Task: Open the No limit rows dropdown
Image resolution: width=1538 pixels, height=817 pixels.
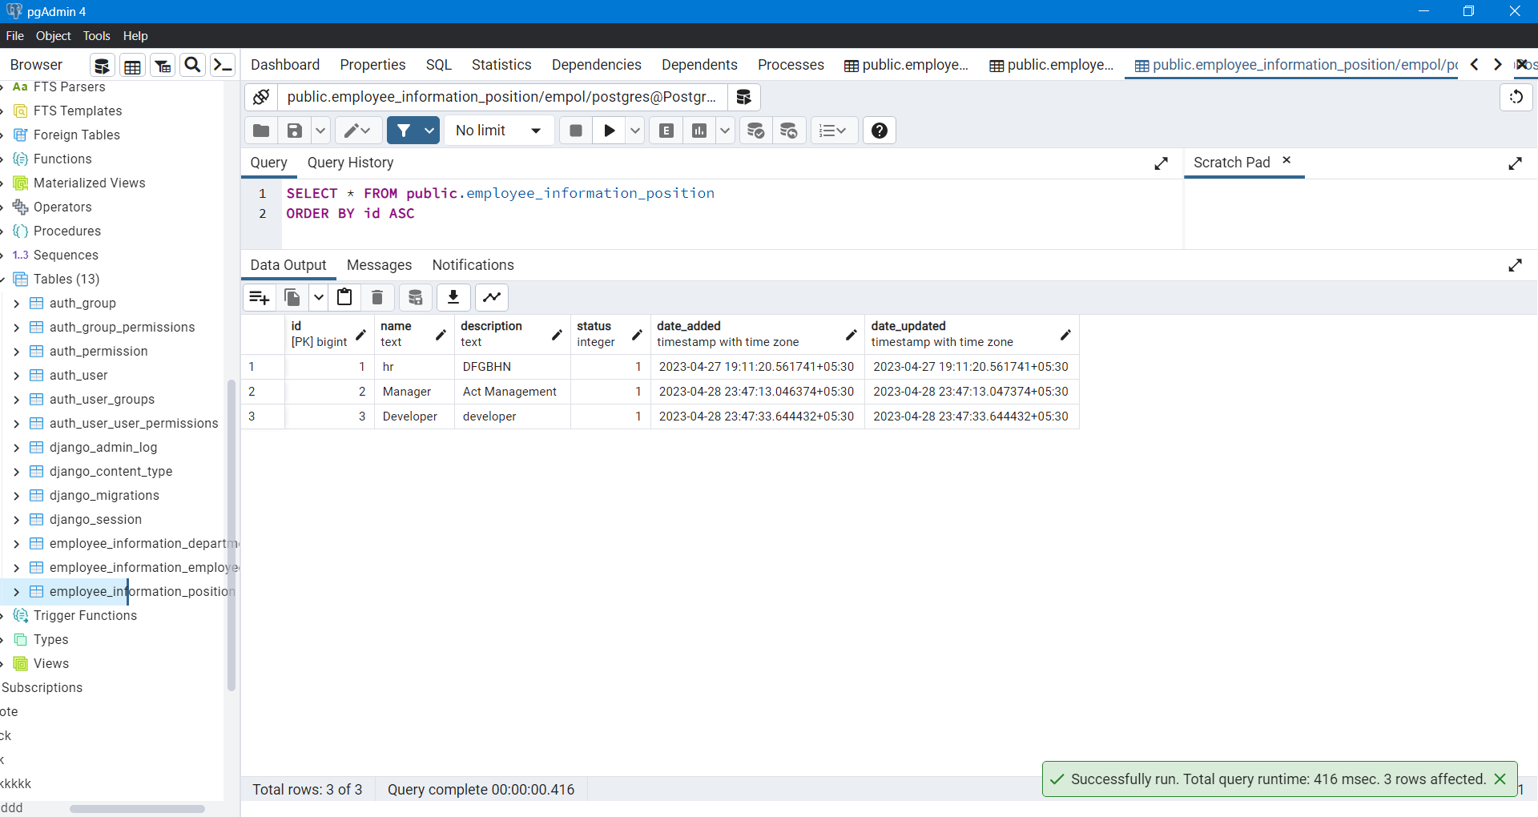Action: point(498,130)
